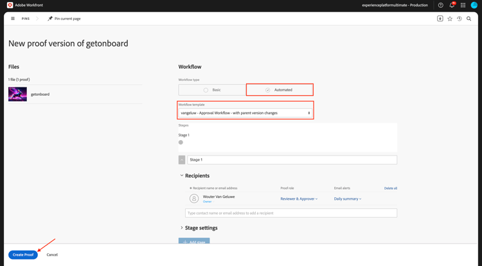Screen dimensions: 482x266
Task: Click the Add stage button
Action: pyautogui.click(x=194, y=241)
